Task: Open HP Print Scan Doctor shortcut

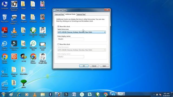Action: click(5, 72)
